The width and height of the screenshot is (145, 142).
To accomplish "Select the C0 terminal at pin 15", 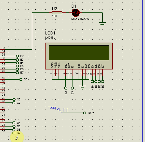I will point(21,79).
